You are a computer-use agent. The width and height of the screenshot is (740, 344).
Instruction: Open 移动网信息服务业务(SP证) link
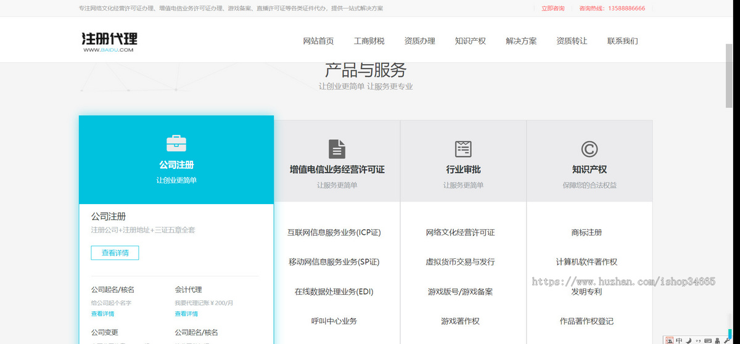334,262
